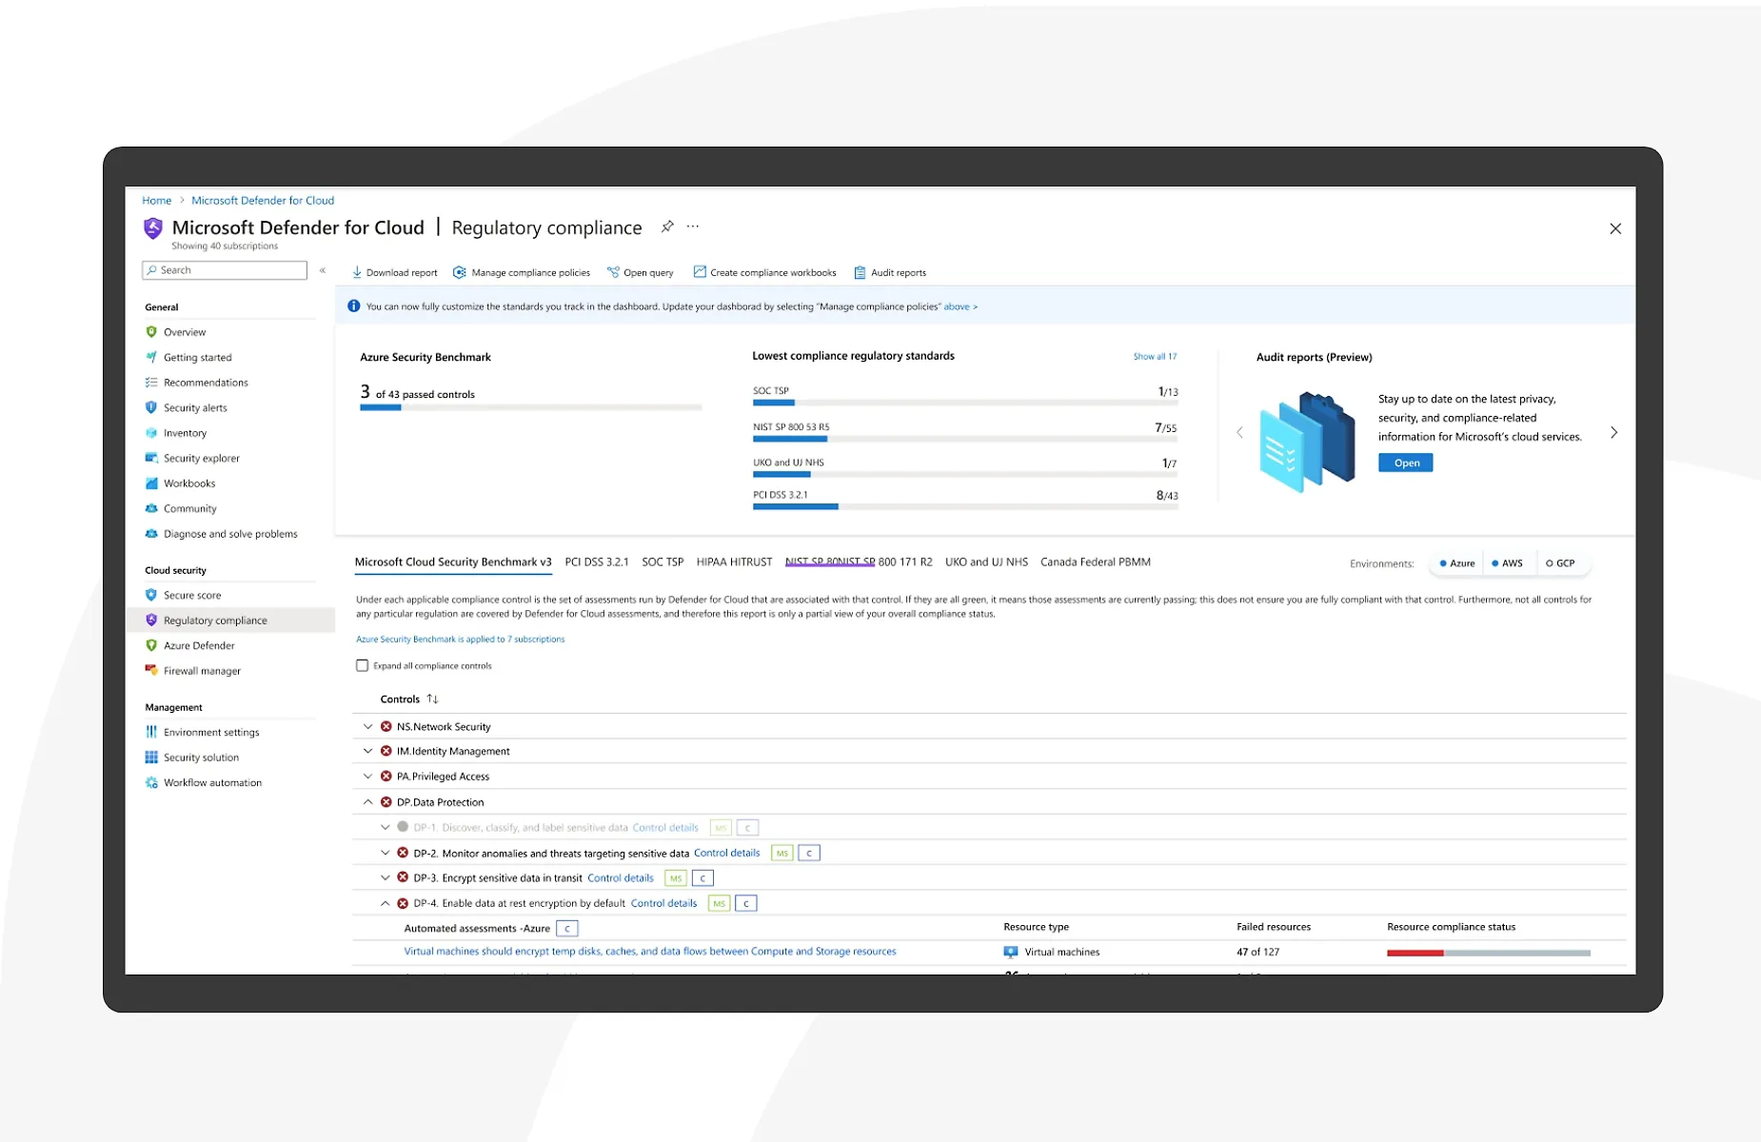
Task: Click Show all 17 standards link
Action: [1155, 356]
